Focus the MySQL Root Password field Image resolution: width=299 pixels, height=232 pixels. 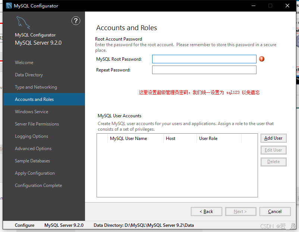pyautogui.click(x=204, y=59)
